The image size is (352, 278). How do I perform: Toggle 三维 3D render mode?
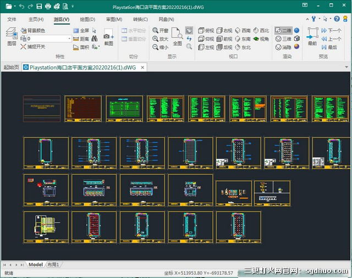(283, 39)
